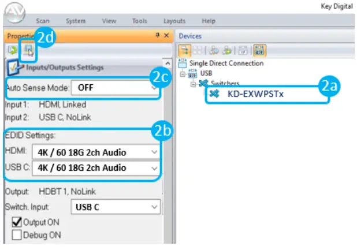Open the Auto Sense Mode dropdown
Viewport: 357px width, 250px height.
pos(116,88)
